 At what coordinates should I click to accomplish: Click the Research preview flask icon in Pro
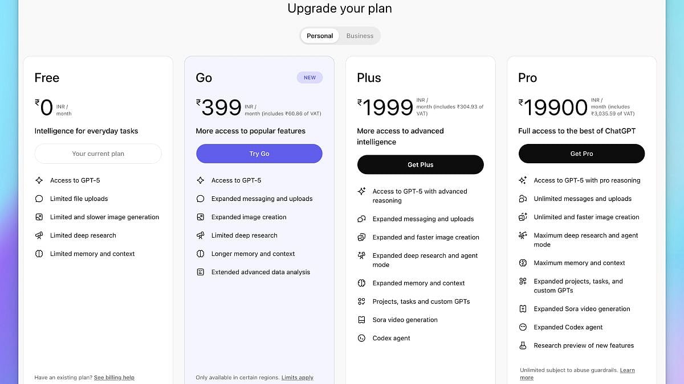[x=523, y=345]
